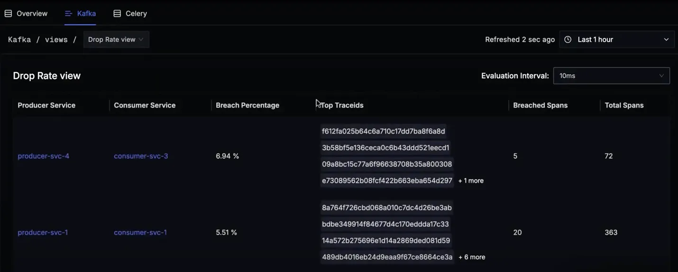
Task: Open producer-svc-4 service link
Action: (43, 156)
